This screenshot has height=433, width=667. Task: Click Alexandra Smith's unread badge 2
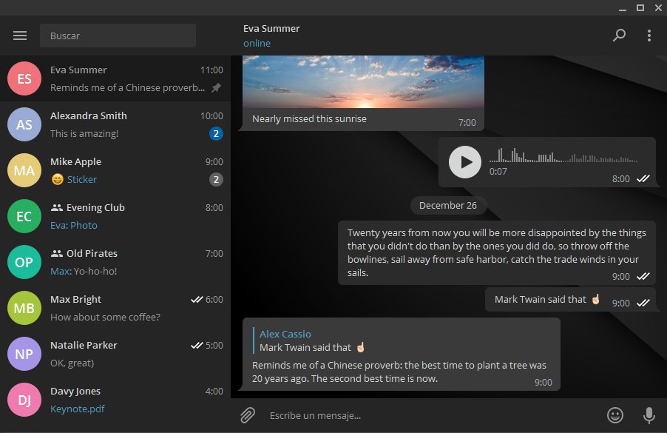click(216, 134)
